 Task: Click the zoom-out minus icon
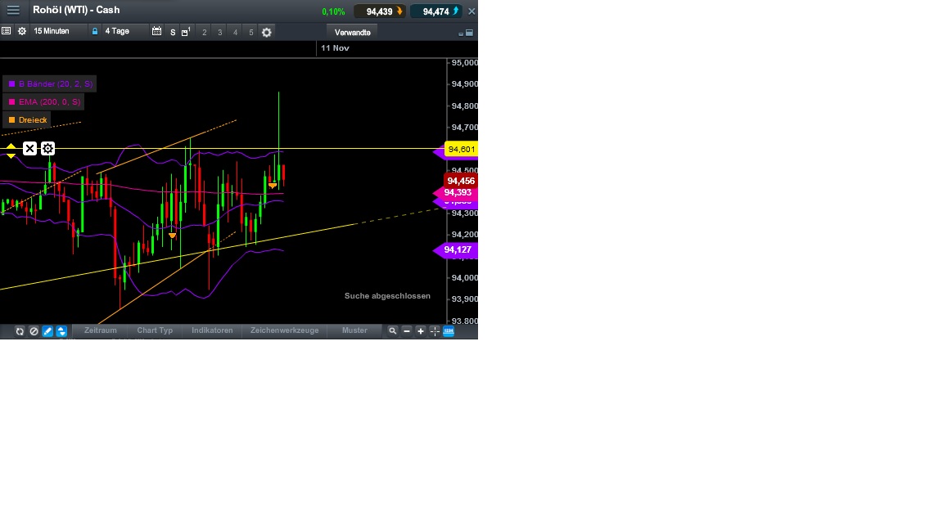click(407, 330)
